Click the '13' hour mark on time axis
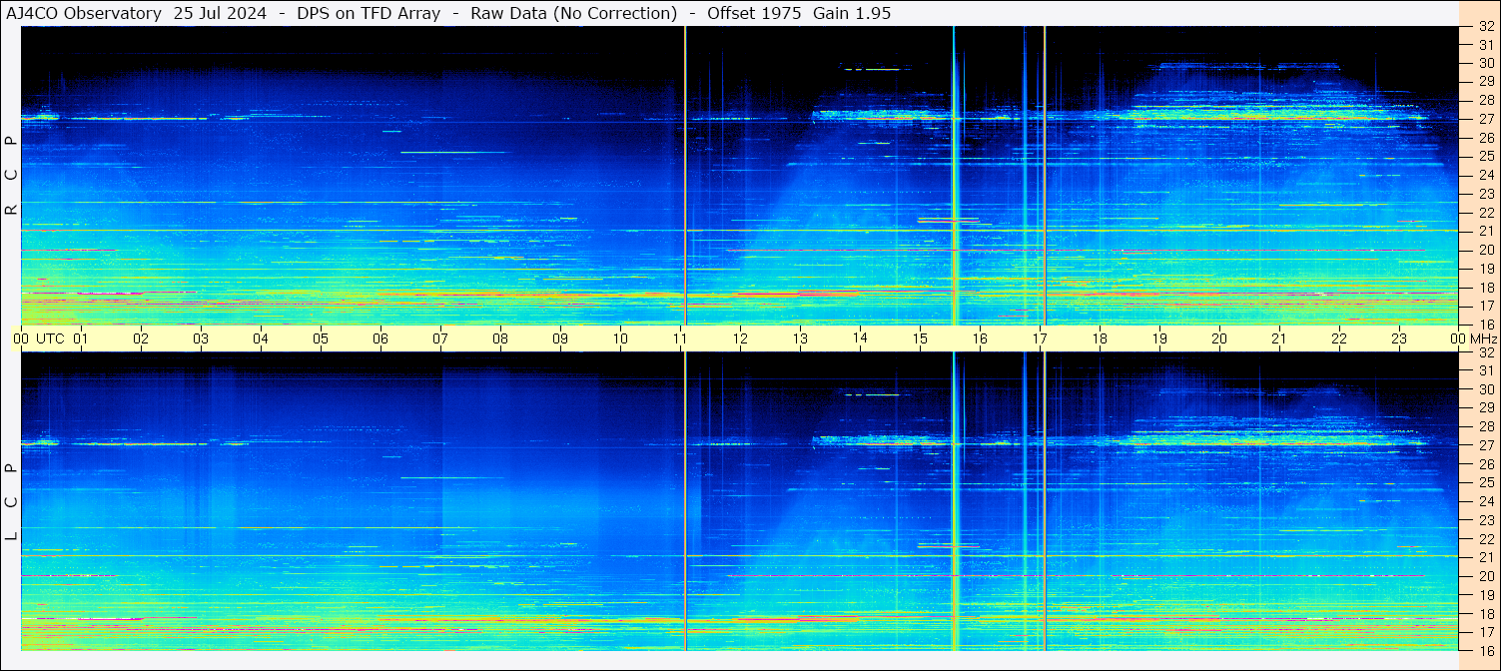 (800, 338)
